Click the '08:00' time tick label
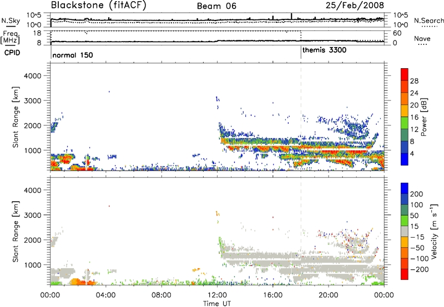444x307 pixels. coord(162,295)
